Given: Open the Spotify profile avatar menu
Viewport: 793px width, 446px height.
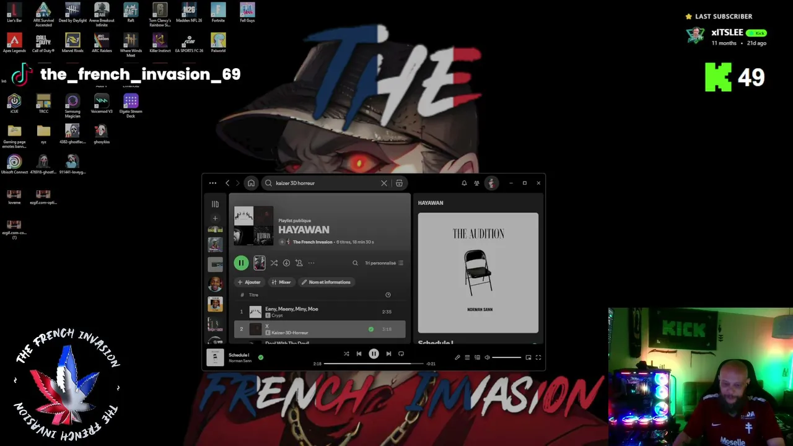Looking at the screenshot, I should tap(491, 183).
